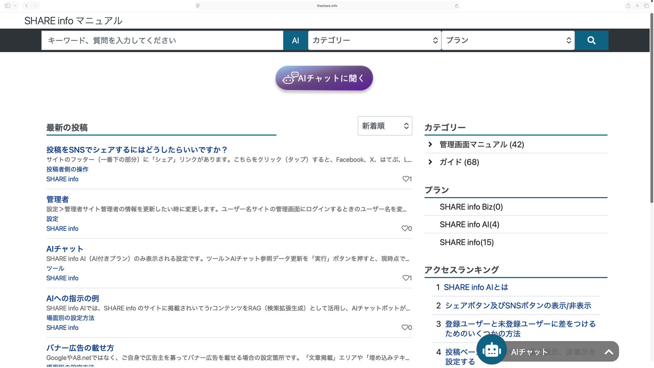Screen dimensions: 654x368
Task: Open the 管理者 post title
Action: [58, 199]
